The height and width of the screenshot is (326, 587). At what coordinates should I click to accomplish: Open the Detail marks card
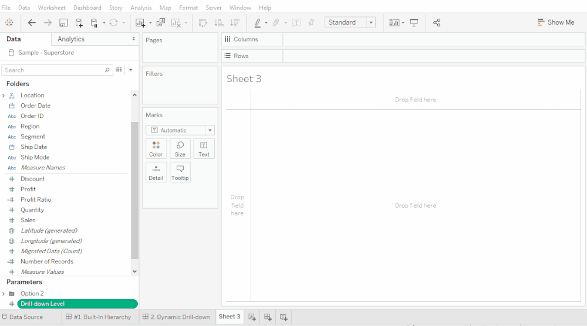point(156,172)
